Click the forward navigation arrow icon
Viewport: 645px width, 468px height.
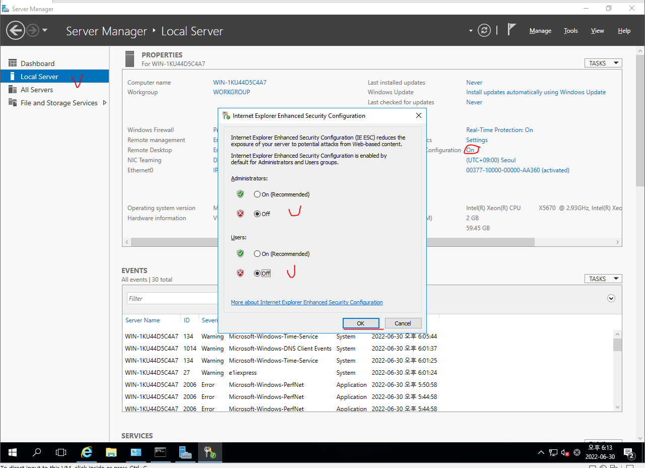click(33, 31)
